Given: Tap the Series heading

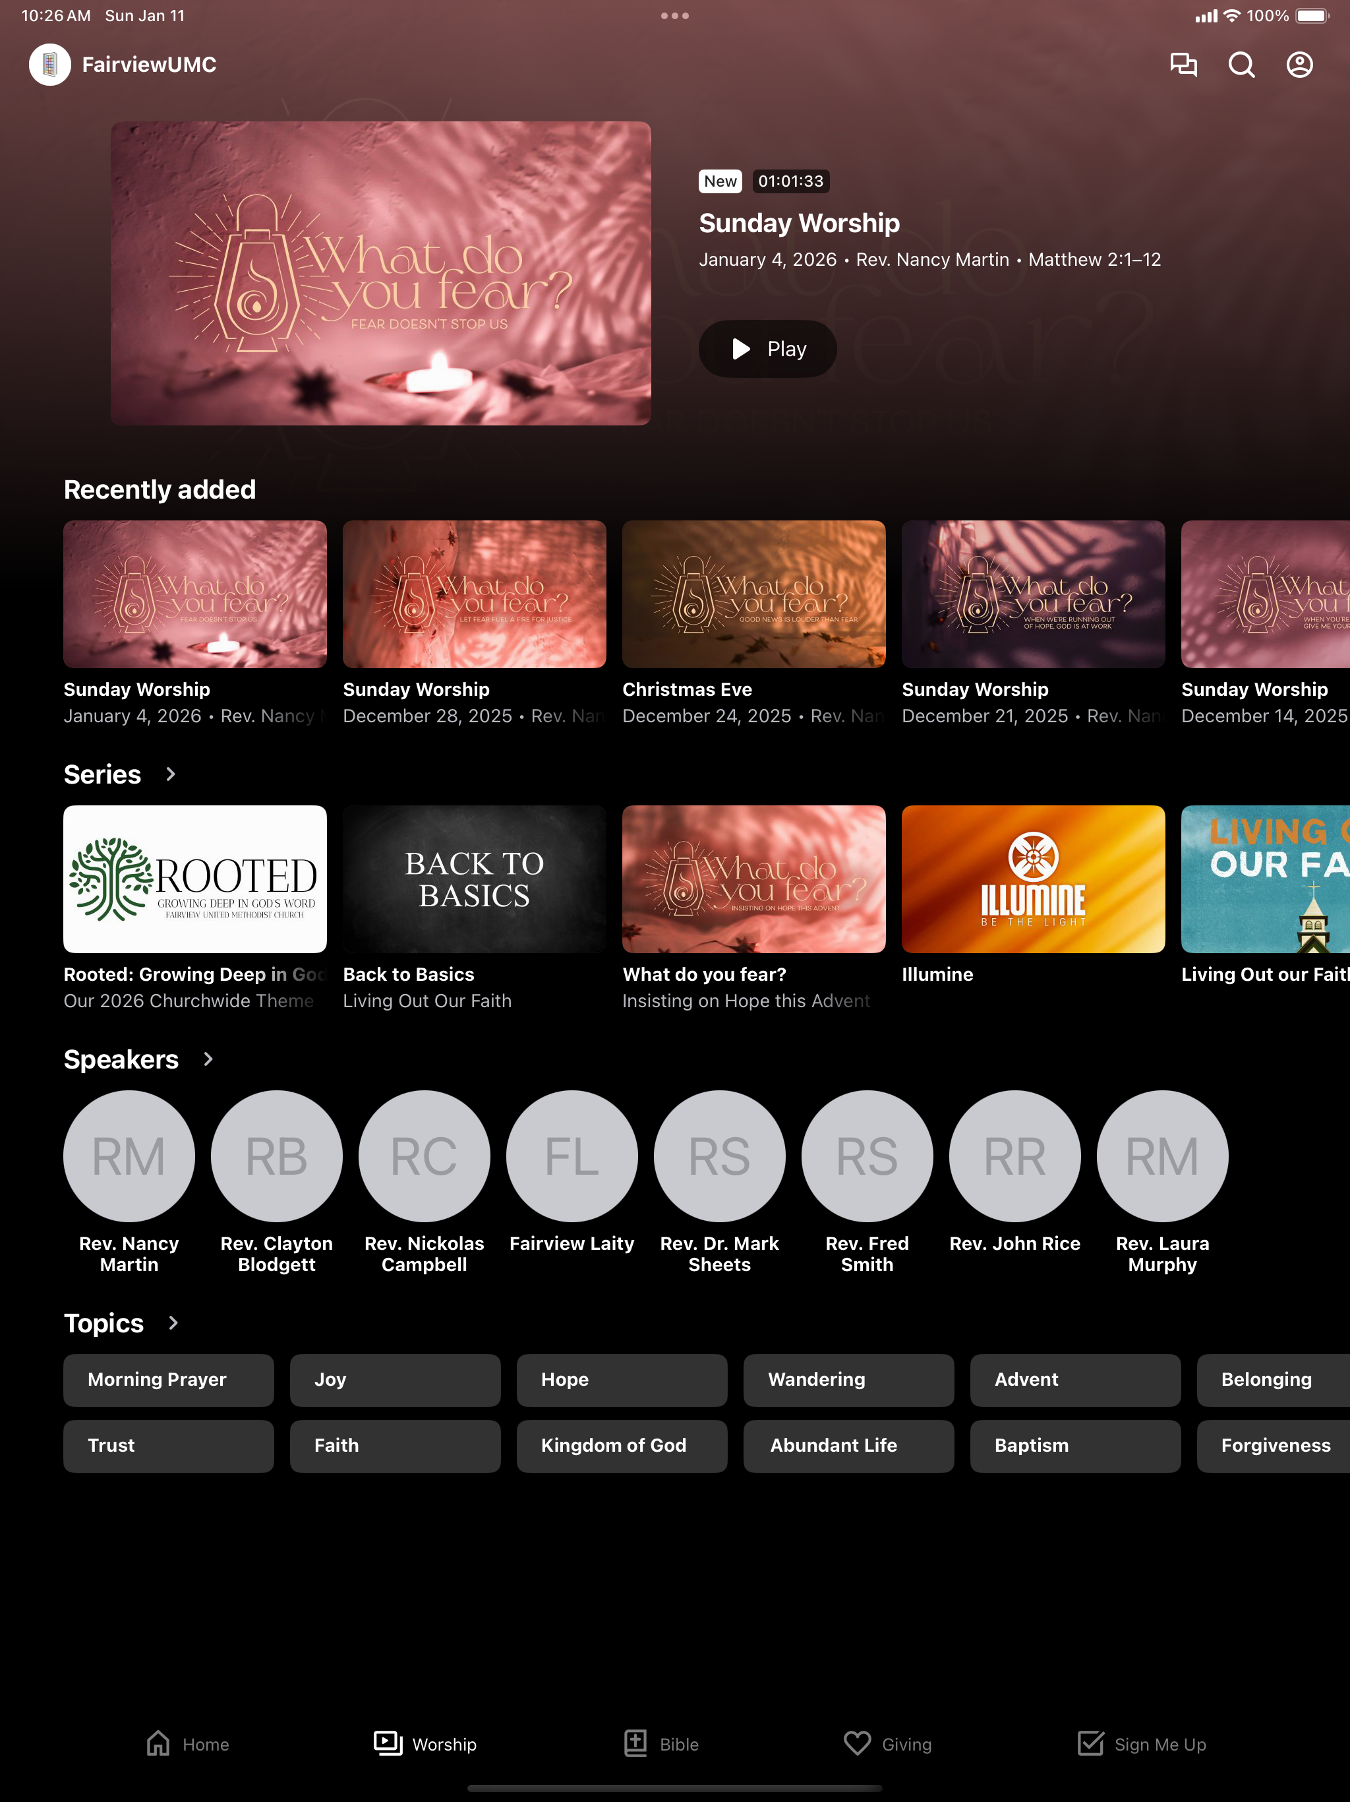Looking at the screenshot, I should pos(103,774).
